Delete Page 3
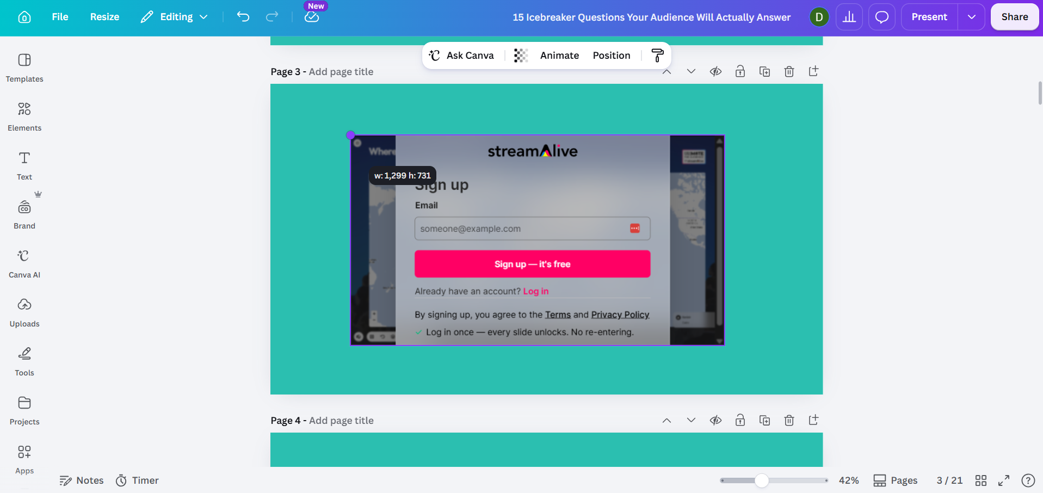This screenshot has width=1043, height=493. point(789,71)
